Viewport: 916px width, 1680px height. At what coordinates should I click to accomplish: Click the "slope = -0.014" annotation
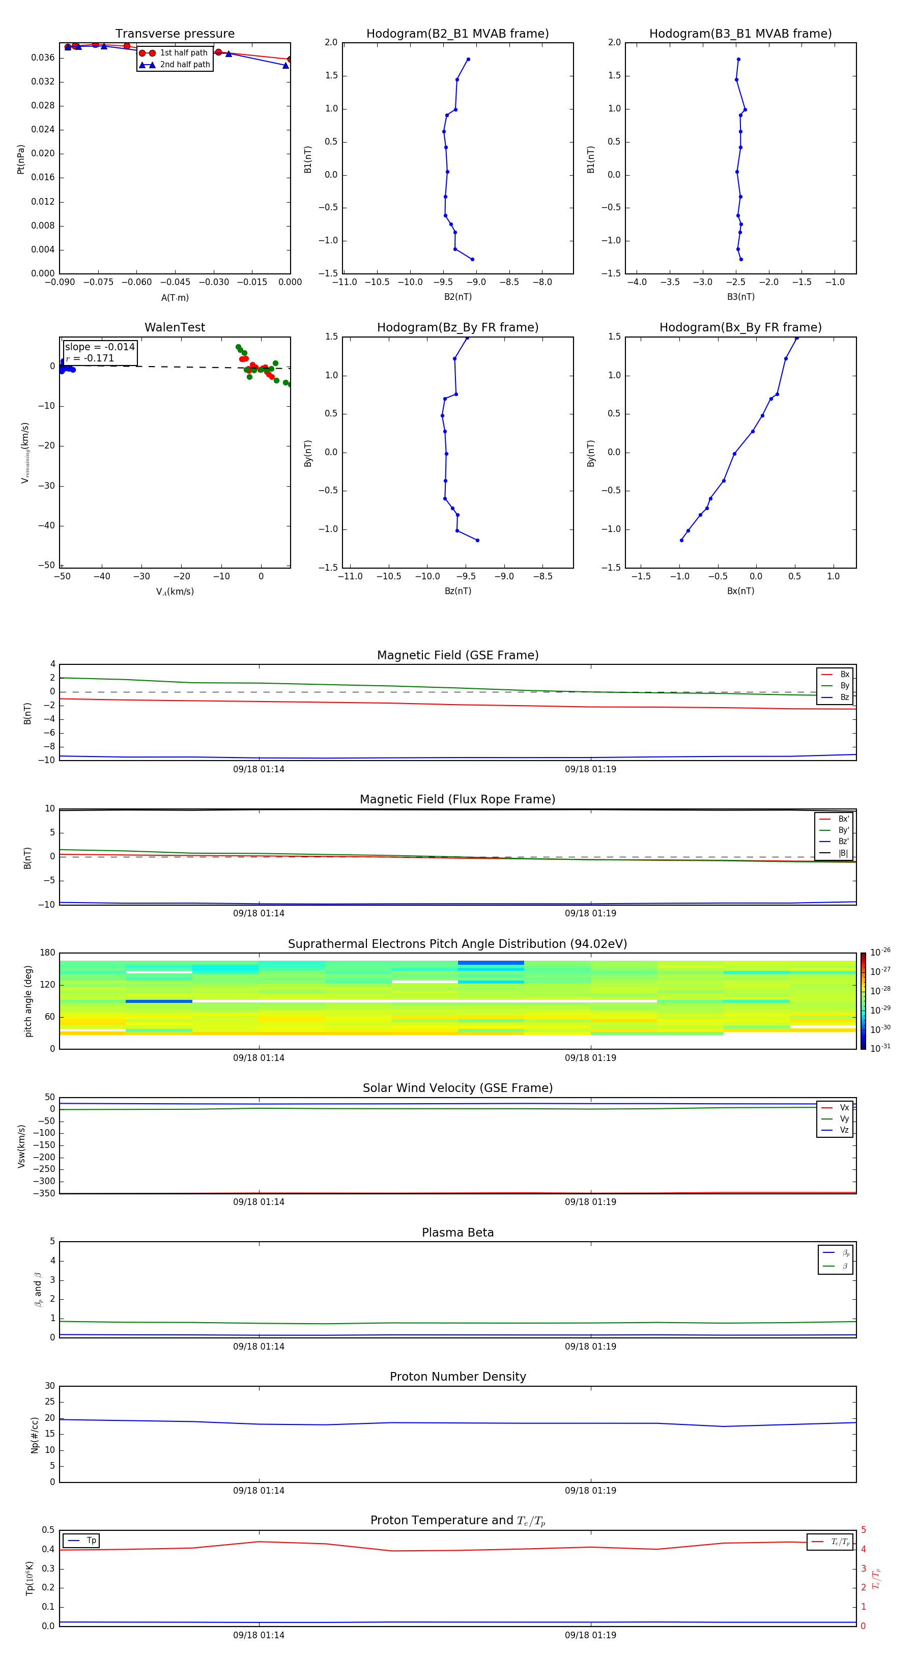(x=100, y=347)
